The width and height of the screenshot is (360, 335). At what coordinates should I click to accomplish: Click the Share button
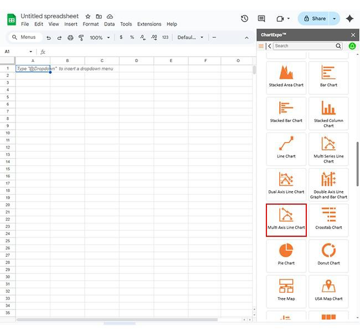click(314, 18)
